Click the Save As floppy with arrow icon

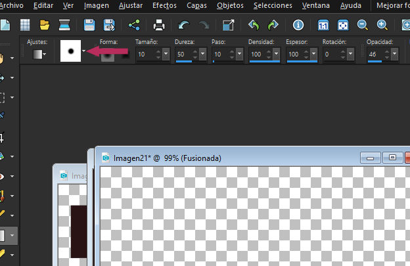tap(109, 25)
